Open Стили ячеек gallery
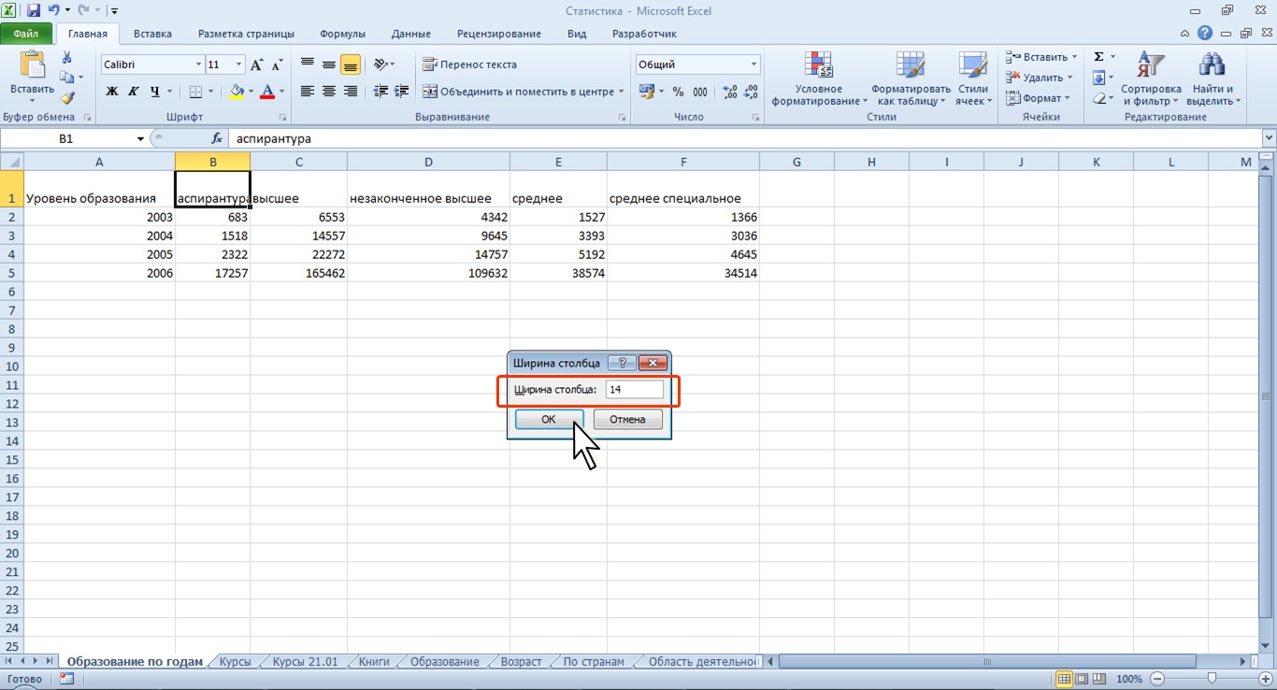 [x=973, y=79]
